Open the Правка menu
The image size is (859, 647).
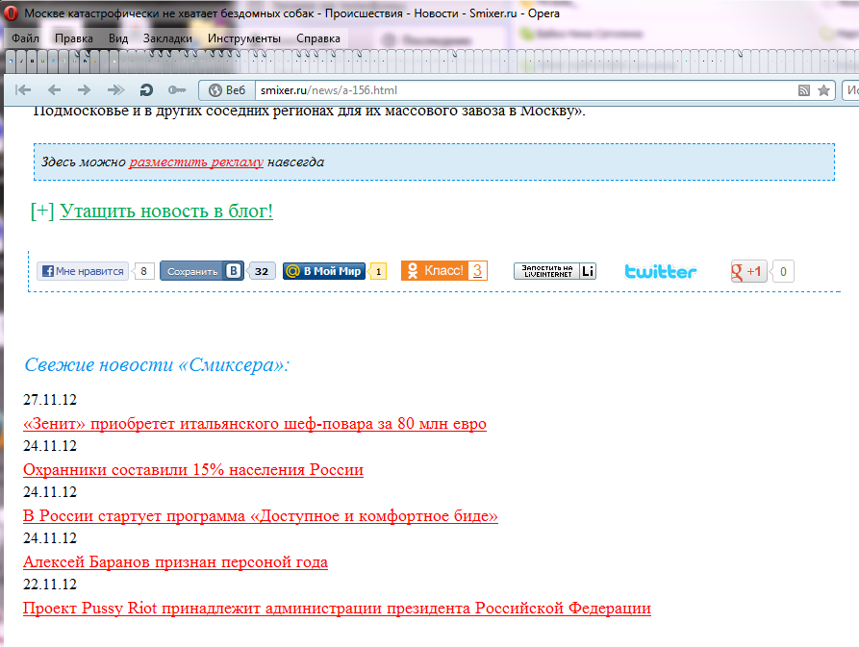pyautogui.click(x=73, y=38)
